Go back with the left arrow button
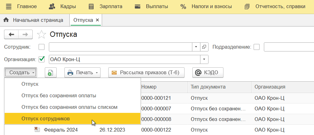This screenshot has width=314, height=135. point(12,35)
